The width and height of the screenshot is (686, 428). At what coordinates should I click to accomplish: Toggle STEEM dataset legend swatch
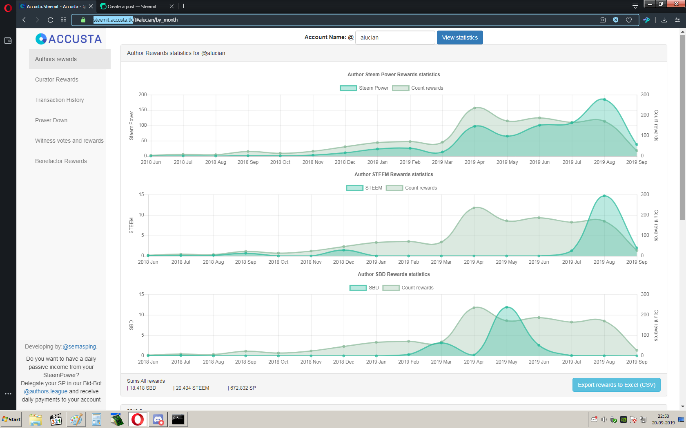pos(354,188)
